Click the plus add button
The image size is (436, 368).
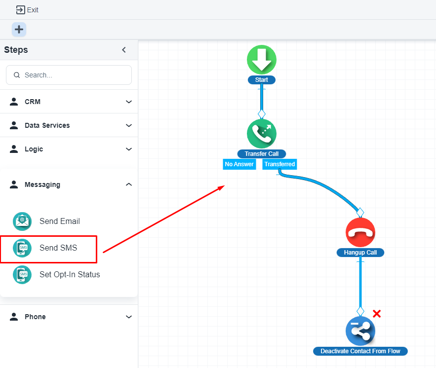click(x=19, y=30)
